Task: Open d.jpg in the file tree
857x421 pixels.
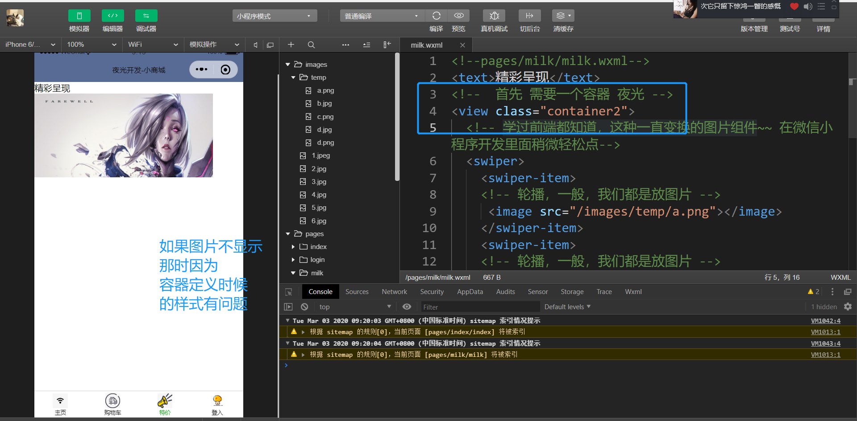Action: coord(324,130)
